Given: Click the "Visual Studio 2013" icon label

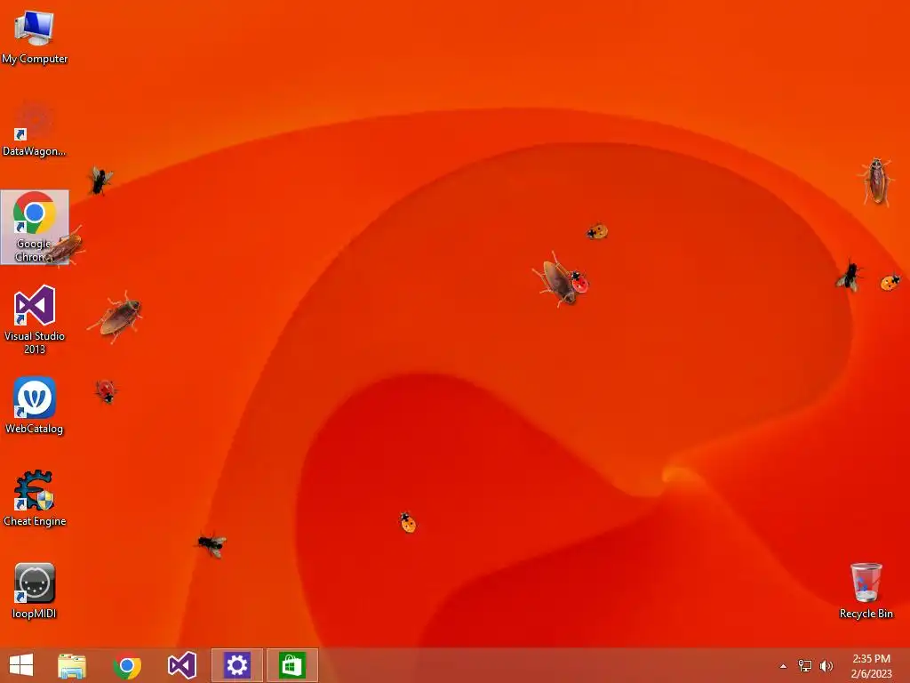Looking at the screenshot, I should 35,342.
